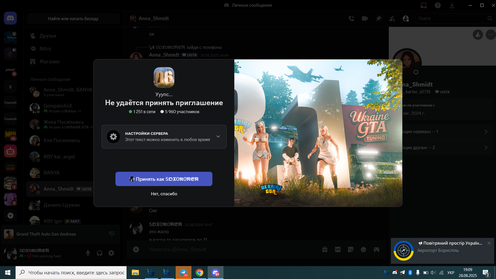Show pinned messages in the chat
The image size is (496, 279).
click(379, 18)
